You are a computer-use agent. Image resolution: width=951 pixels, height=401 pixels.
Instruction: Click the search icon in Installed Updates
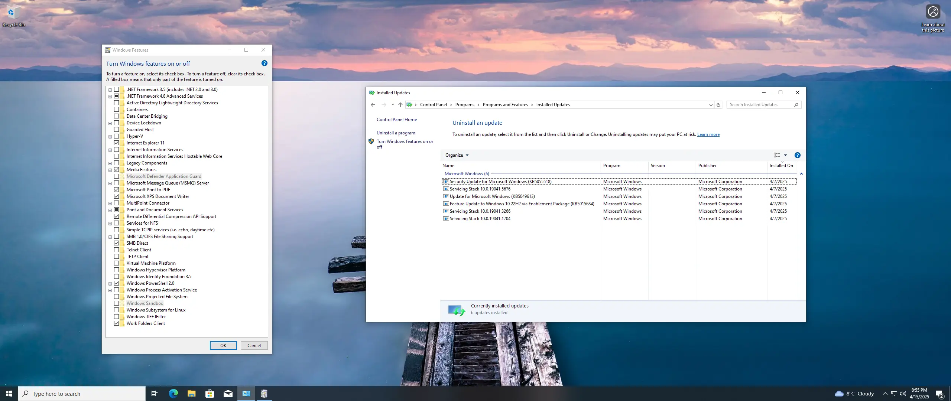[796, 105]
